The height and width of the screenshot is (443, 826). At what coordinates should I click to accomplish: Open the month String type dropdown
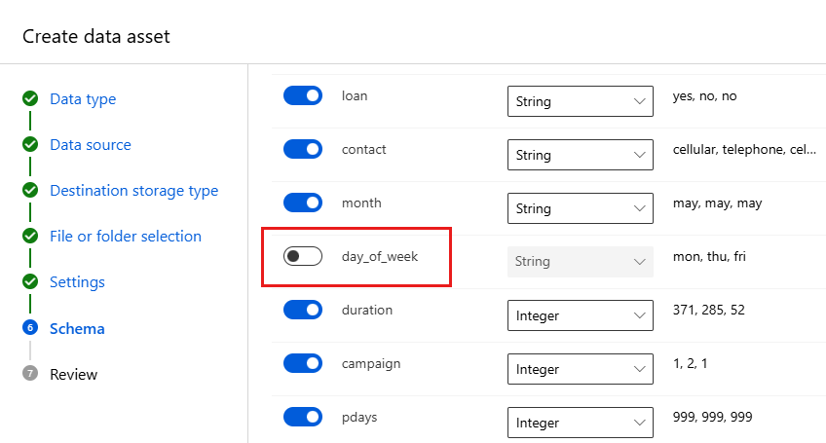click(x=581, y=208)
